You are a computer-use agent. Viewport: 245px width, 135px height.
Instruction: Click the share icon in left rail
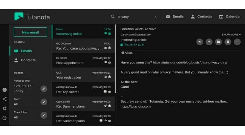[x=4, y=99]
